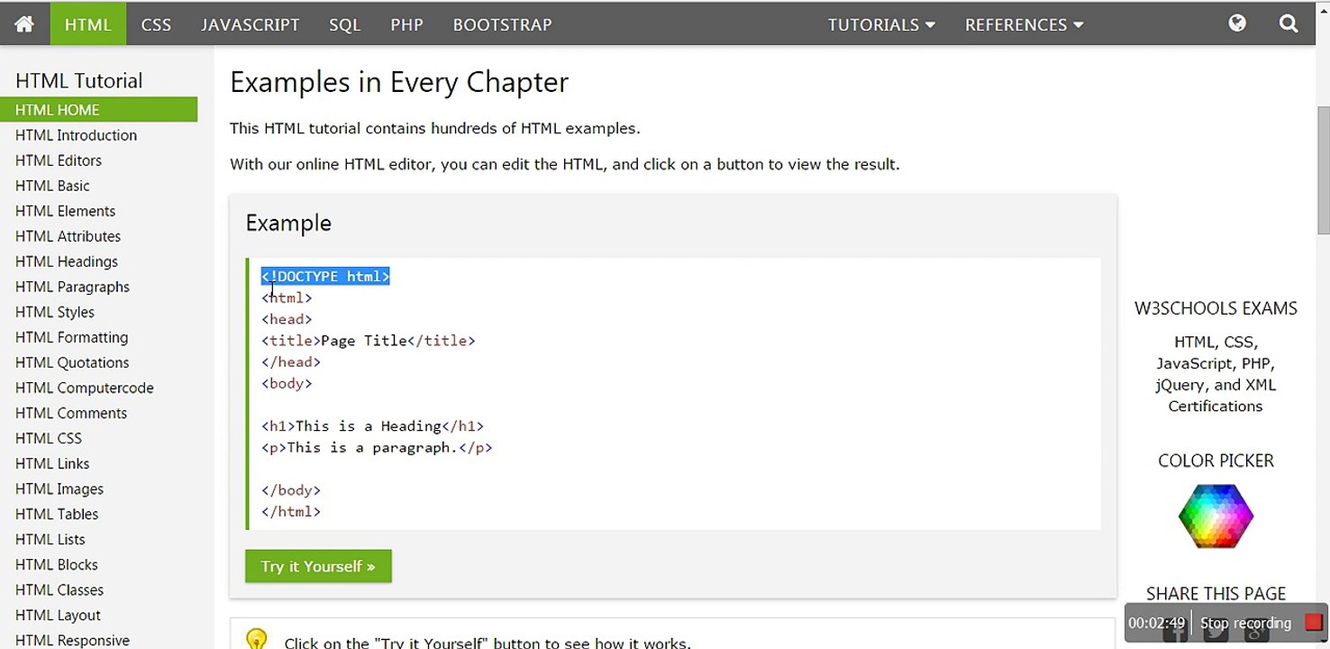Viewport: 1330px width, 649px height.
Task: Click the <p>This is a paragraph.</p> line
Action: [x=378, y=448]
